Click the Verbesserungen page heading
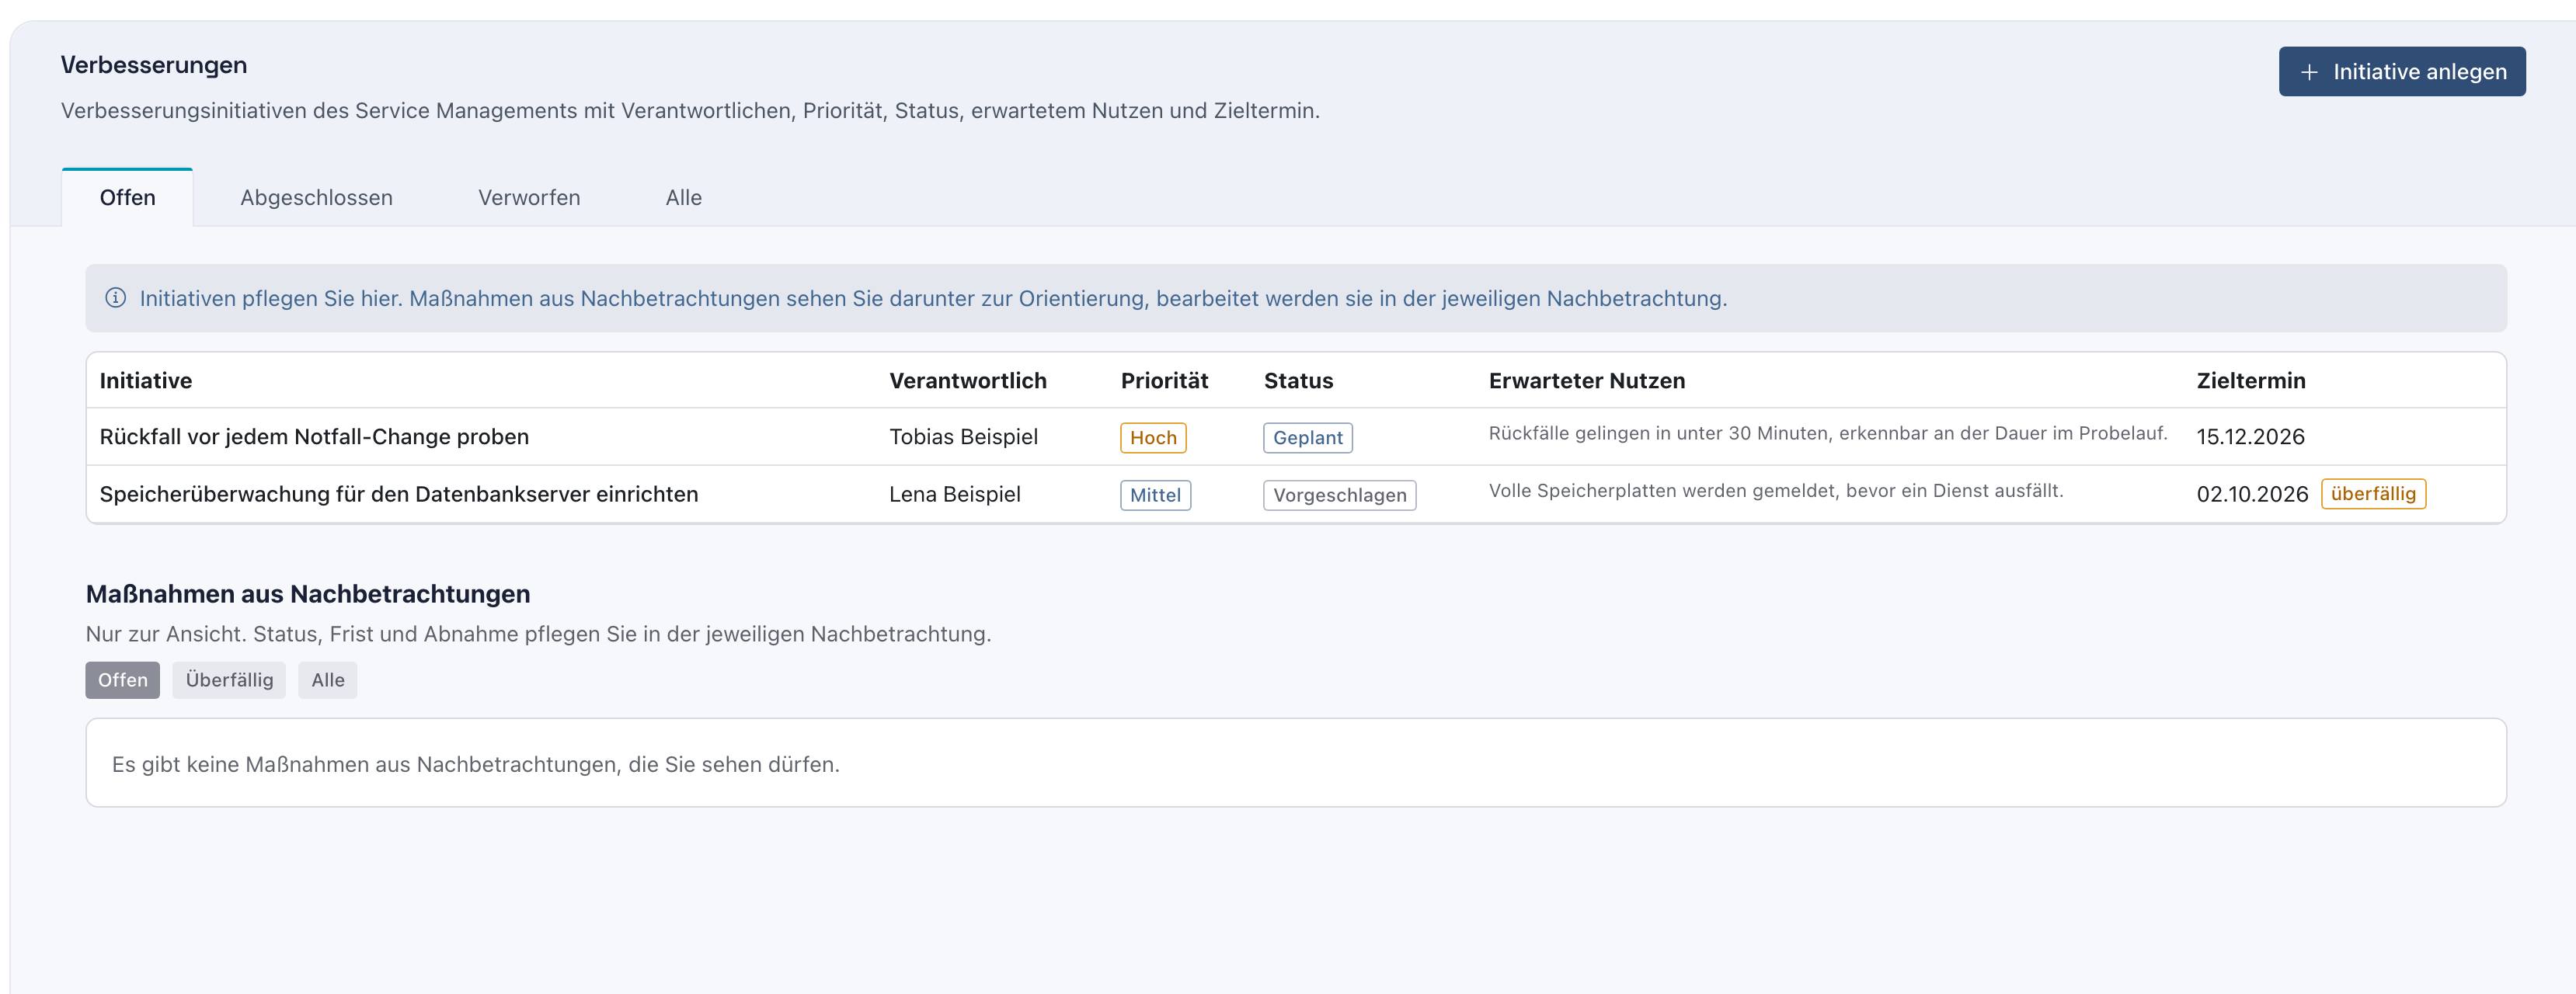The image size is (2576, 994). click(x=154, y=65)
